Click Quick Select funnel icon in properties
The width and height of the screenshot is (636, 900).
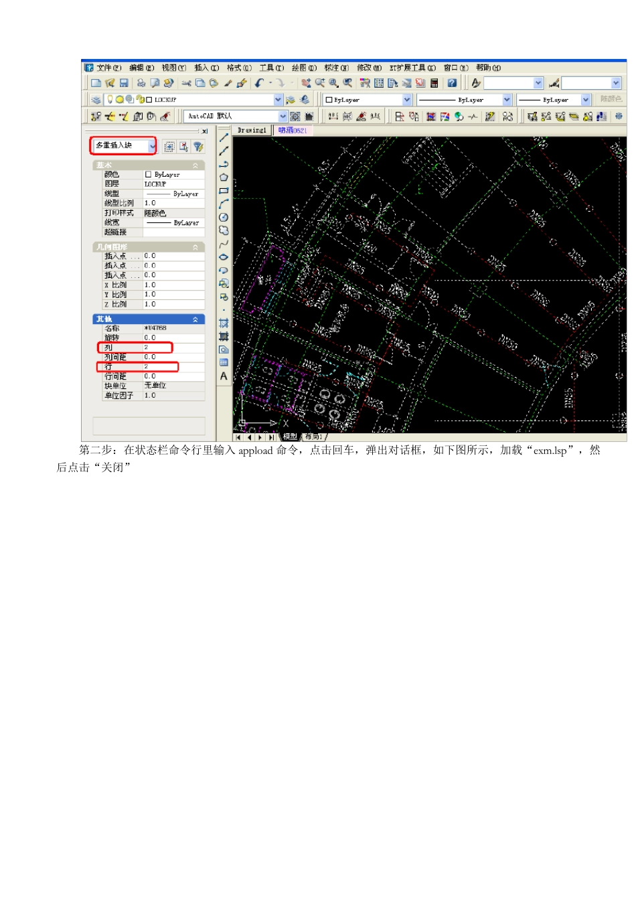198,147
